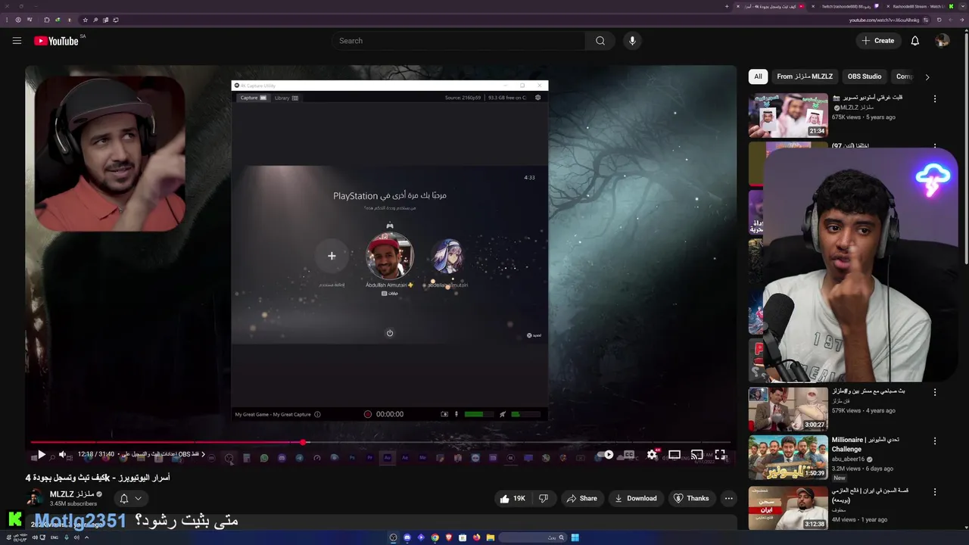The width and height of the screenshot is (969, 545).
Task: Select the OBS Studio filter chip
Action: [x=865, y=76]
